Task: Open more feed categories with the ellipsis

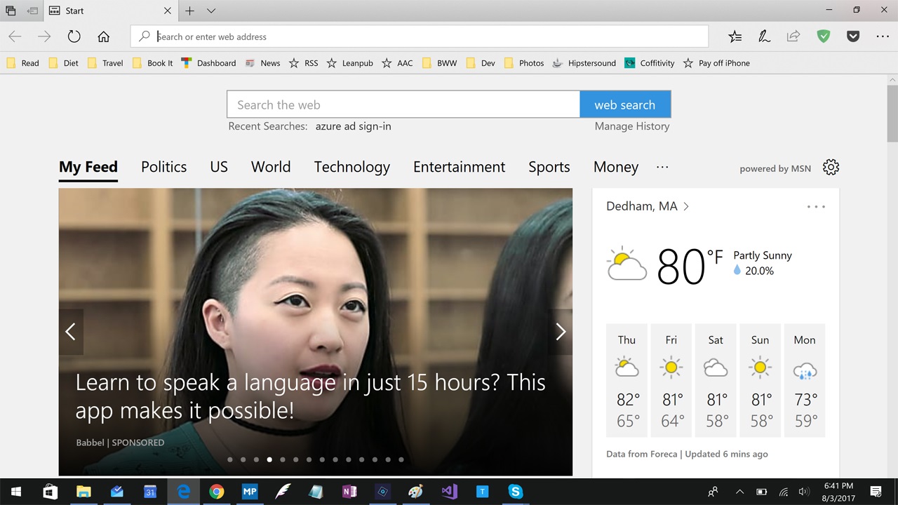Action: pos(662,167)
